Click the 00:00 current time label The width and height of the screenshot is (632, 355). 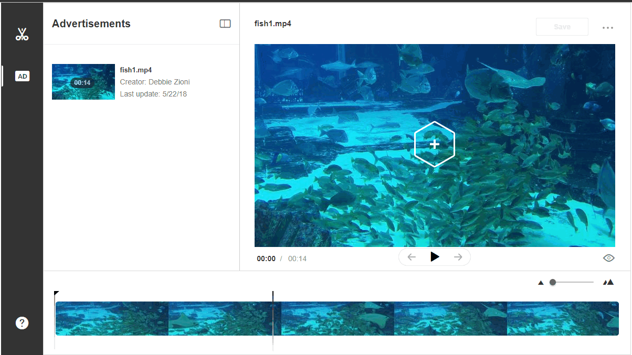(266, 259)
